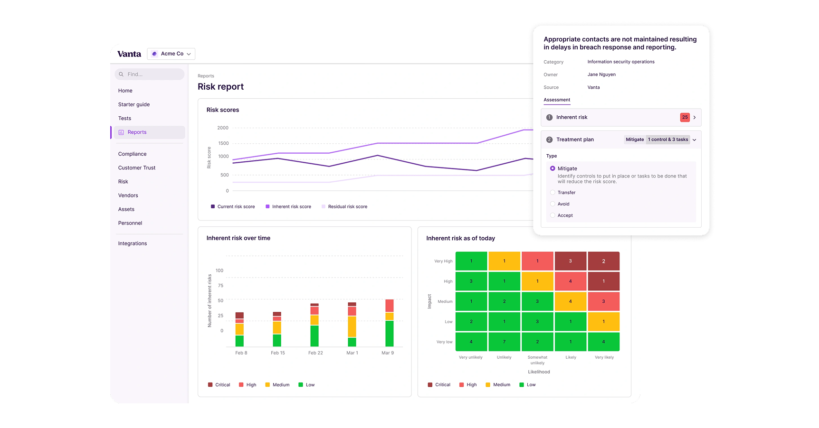The height and width of the screenshot is (428, 819).
Task: Go to Tests in the sidebar
Action: pyautogui.click(x=124, y=118)
